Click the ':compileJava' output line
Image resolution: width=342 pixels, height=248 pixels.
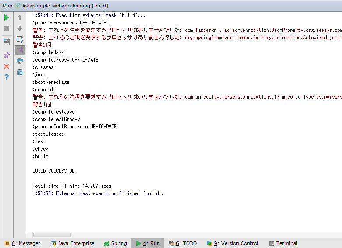tap(48, 52)
